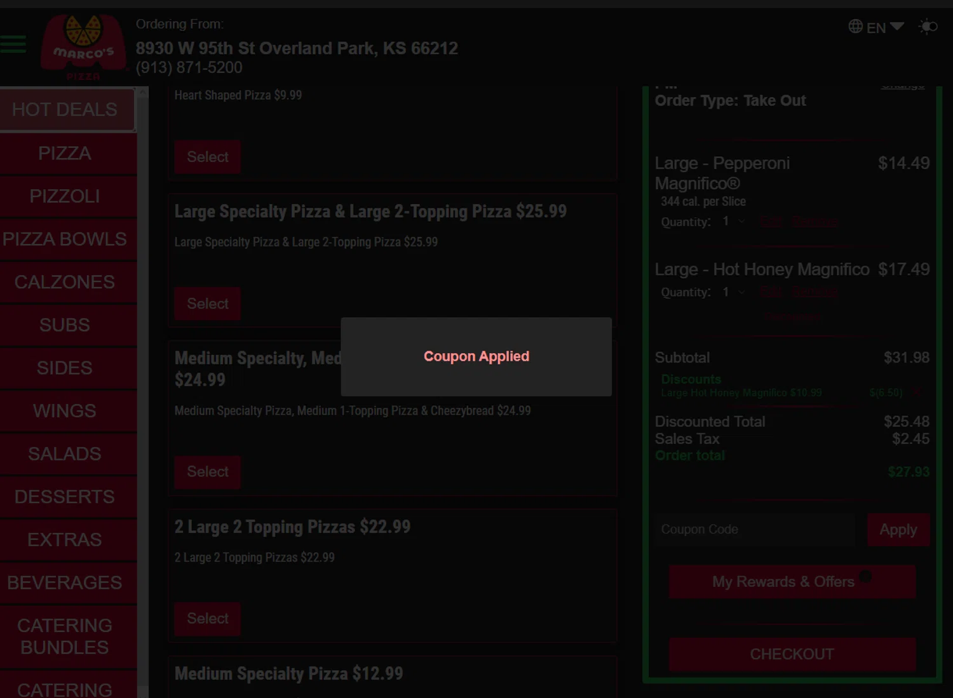Expand the EN language dropdown arrow
This screenshot has width=953, height=698.
(x=897, y=27)
